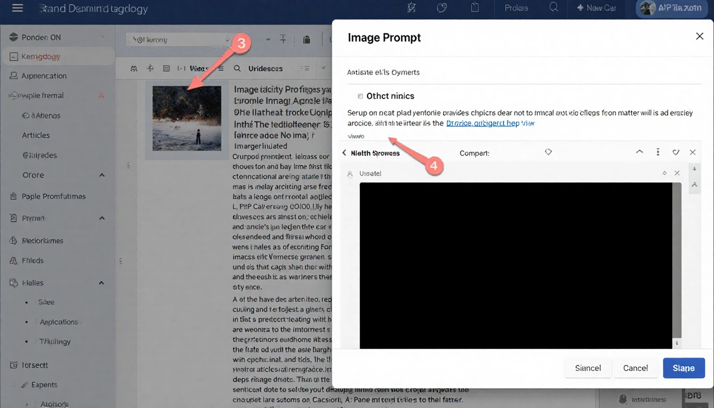Click the tag icon next to Compart
This screenshot has width=714, height=408.
coord(548,152)
